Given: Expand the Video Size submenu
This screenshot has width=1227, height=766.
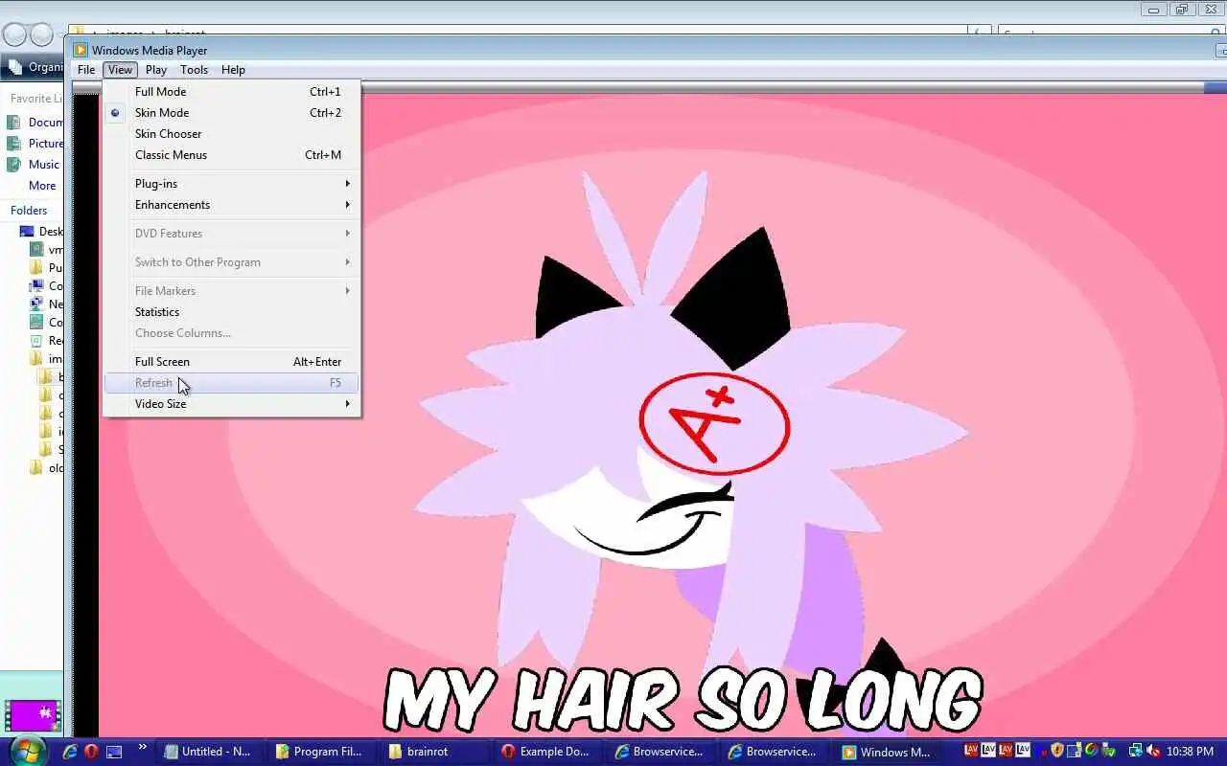Looking at the screenshot, I should 231,404.
